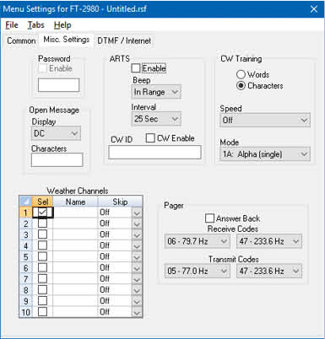Open Transmit Codes 47 - 233.6 Hz dropdown
This screenshot has width=325, height=339.
point(269,271)
